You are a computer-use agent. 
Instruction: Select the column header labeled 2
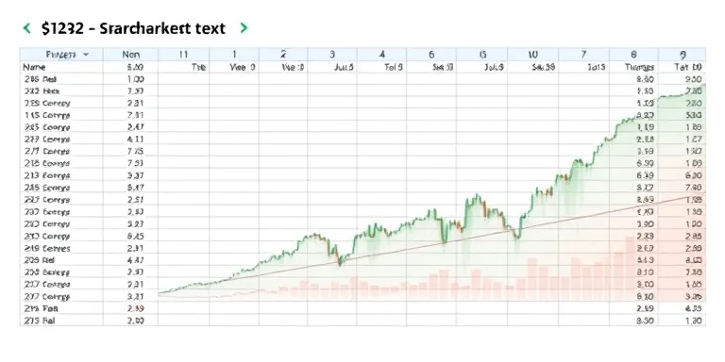point(283,55)
